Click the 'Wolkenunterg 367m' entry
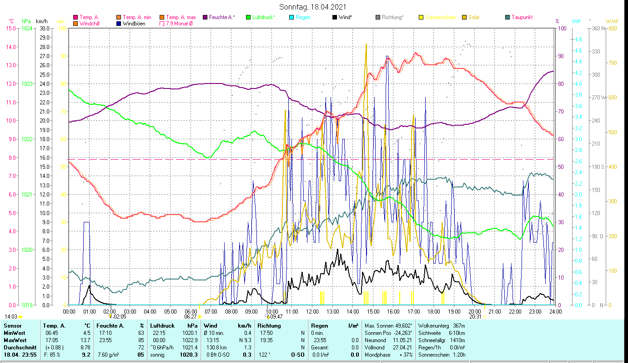 tap(441, 325)
